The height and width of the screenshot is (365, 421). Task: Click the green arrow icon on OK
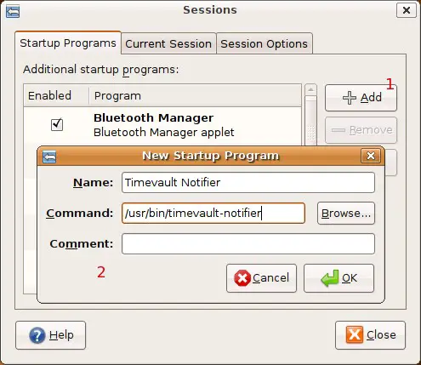click(x=330, y=278)
